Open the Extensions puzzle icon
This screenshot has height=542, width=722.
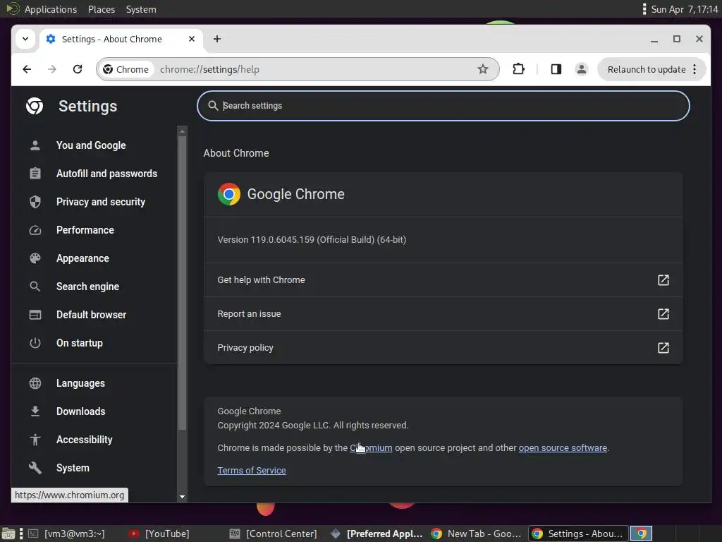coord(518,69)
